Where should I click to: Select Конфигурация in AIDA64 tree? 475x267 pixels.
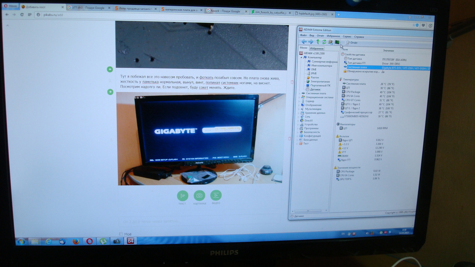click(312, 136)
